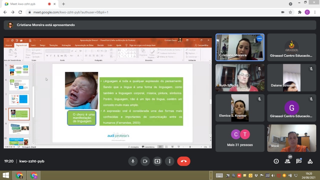The width and height of the screenshot is (320, 180).
Task: Toggle the system volume speaker in tray
Action: point(273,176)
